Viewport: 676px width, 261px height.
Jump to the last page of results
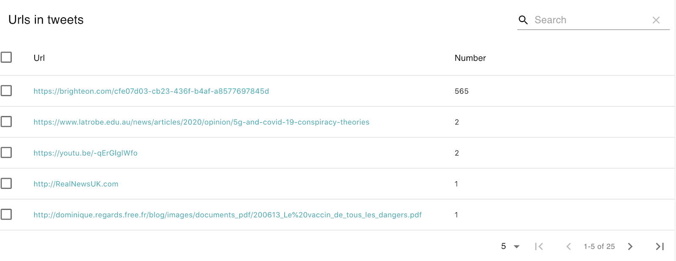[x=660, y=247]
